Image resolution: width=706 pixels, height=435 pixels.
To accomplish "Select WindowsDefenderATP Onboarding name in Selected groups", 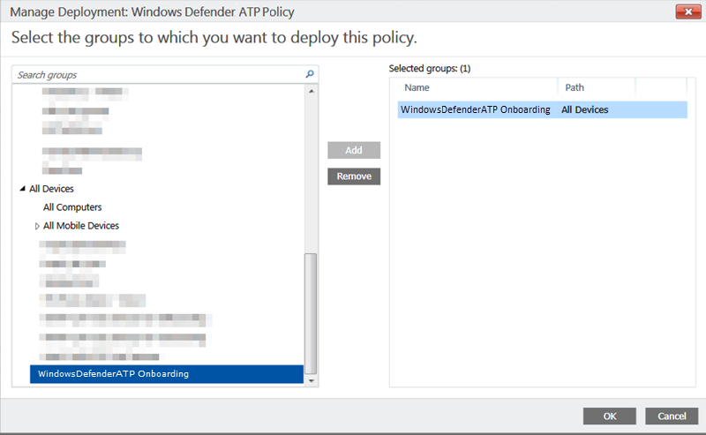I will point(476,110).
